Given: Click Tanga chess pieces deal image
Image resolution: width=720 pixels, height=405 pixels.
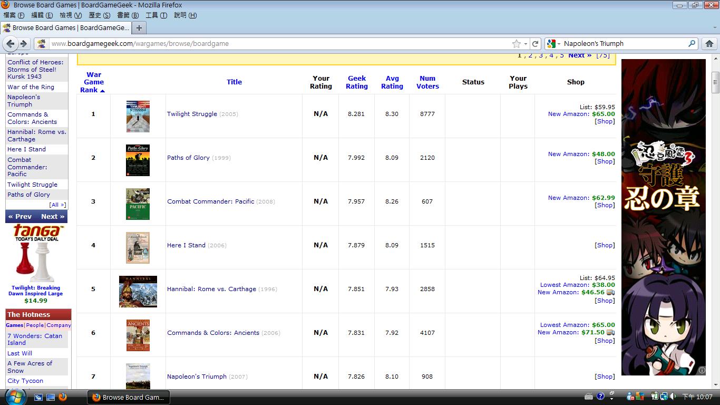Looking at the screenshot, I should pyautogui.click(x=36, y=262).
